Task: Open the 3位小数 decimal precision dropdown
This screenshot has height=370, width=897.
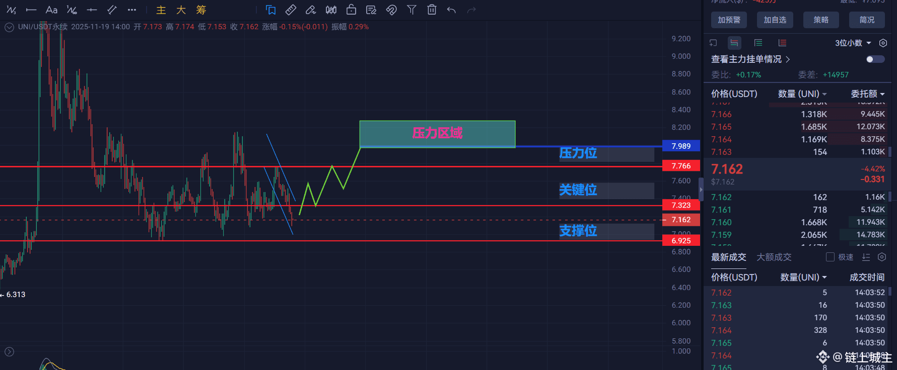Action: pos(853,43)
